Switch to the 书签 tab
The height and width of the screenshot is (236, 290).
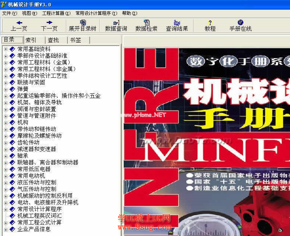(x=79, y=40)
